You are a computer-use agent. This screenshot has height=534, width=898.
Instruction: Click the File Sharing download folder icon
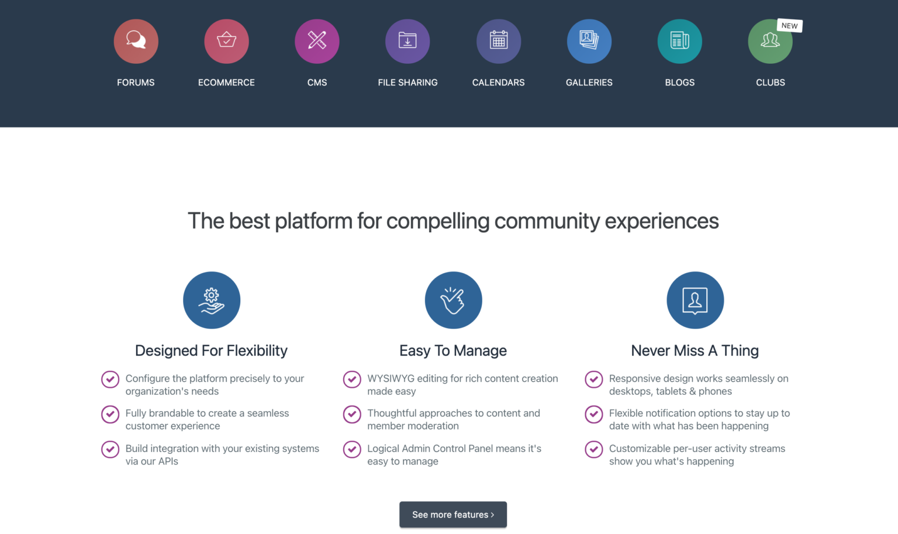click(407, 41)
